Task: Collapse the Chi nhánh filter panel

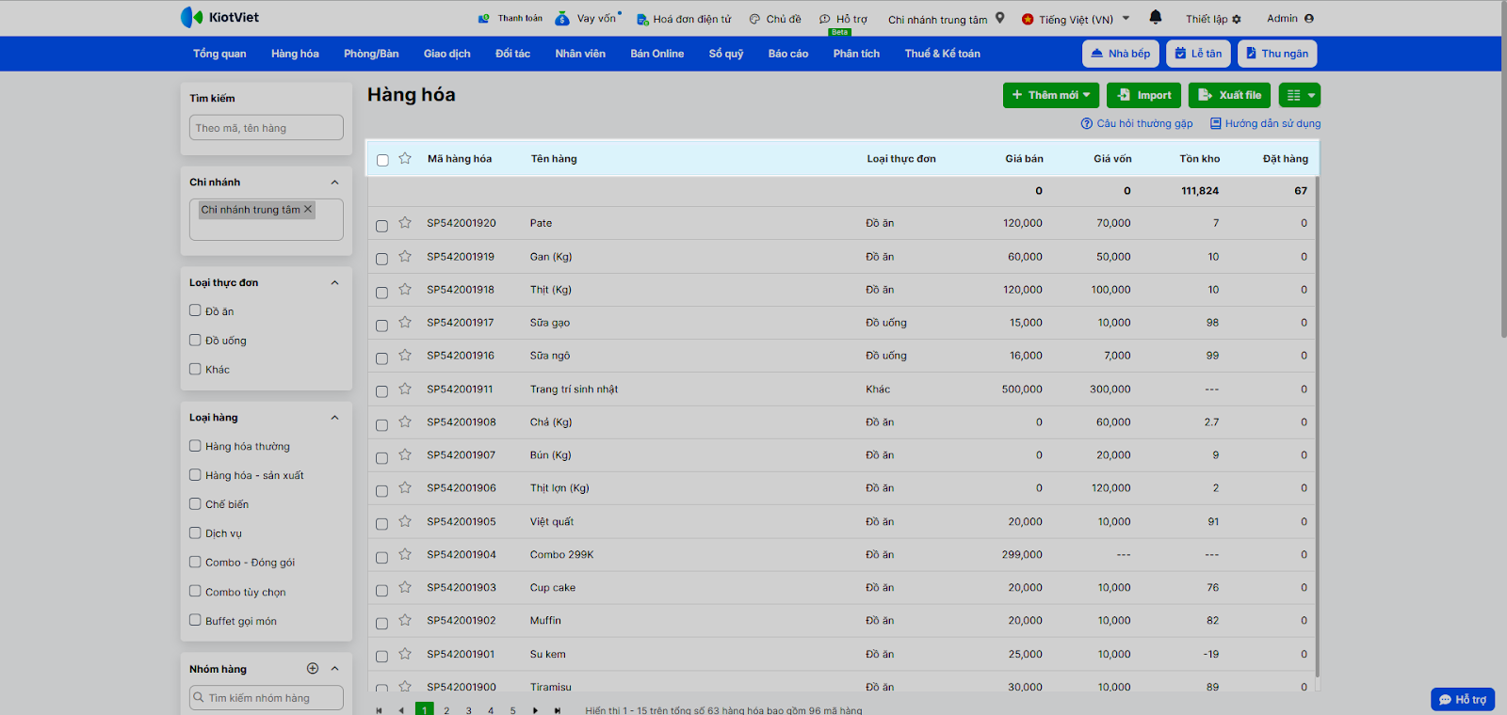Action: [334, 182]
